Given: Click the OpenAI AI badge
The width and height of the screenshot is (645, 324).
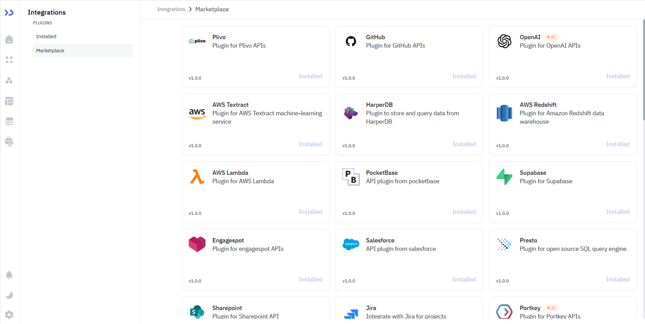Looking at the screenshot, I should click(551, 37).
